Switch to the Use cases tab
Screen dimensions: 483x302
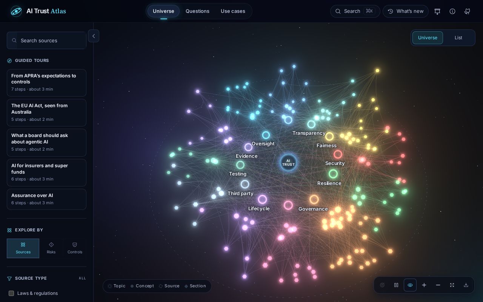click(233, 11)
